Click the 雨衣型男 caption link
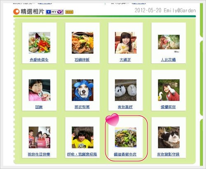 tap(82, 107)
